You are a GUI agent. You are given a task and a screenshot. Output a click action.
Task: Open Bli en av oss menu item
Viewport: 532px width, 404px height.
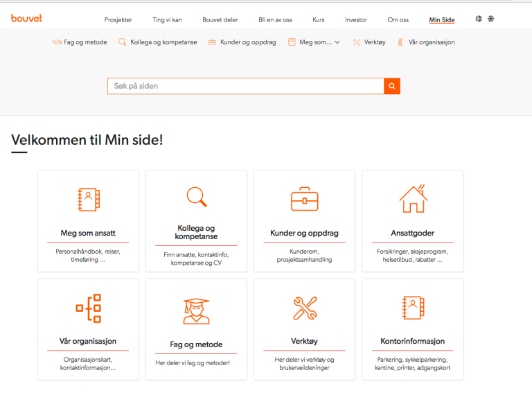(x=275, y=19)
